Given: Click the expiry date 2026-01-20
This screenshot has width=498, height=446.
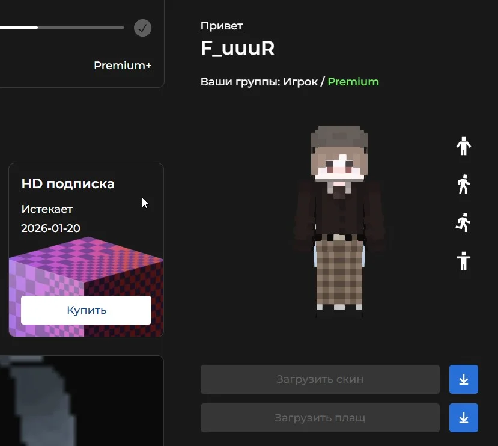Looking at the screenshot, I should 51,228.
